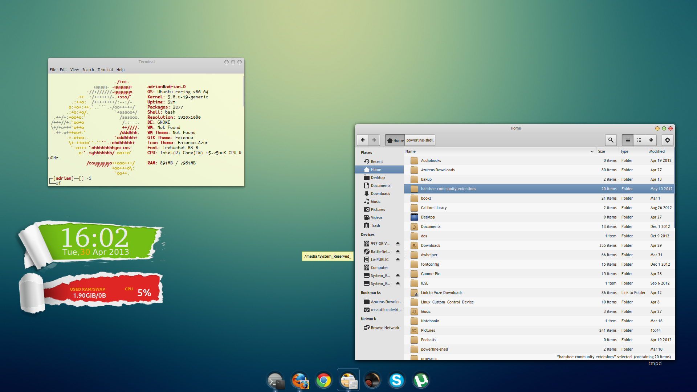This screenshot has width=697, height=392.
Task: Launch Skype from the dock
Action: 396,380
